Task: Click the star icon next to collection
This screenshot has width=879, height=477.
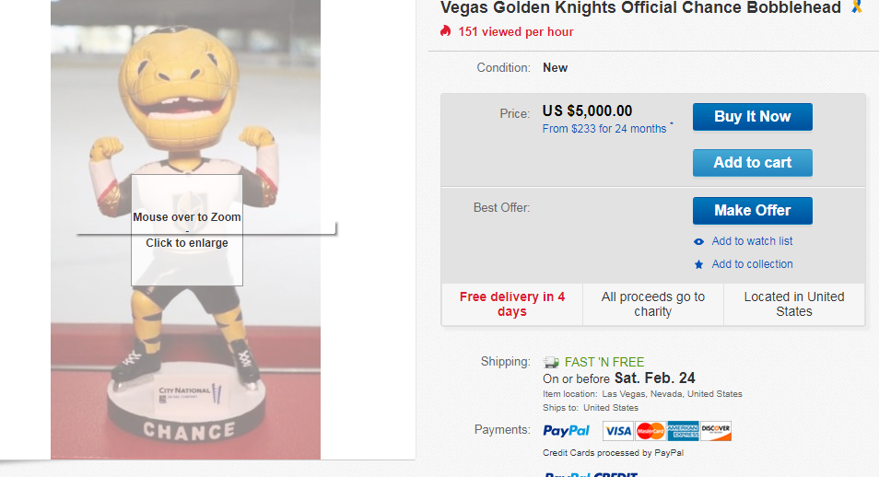Action: point(699,265)
